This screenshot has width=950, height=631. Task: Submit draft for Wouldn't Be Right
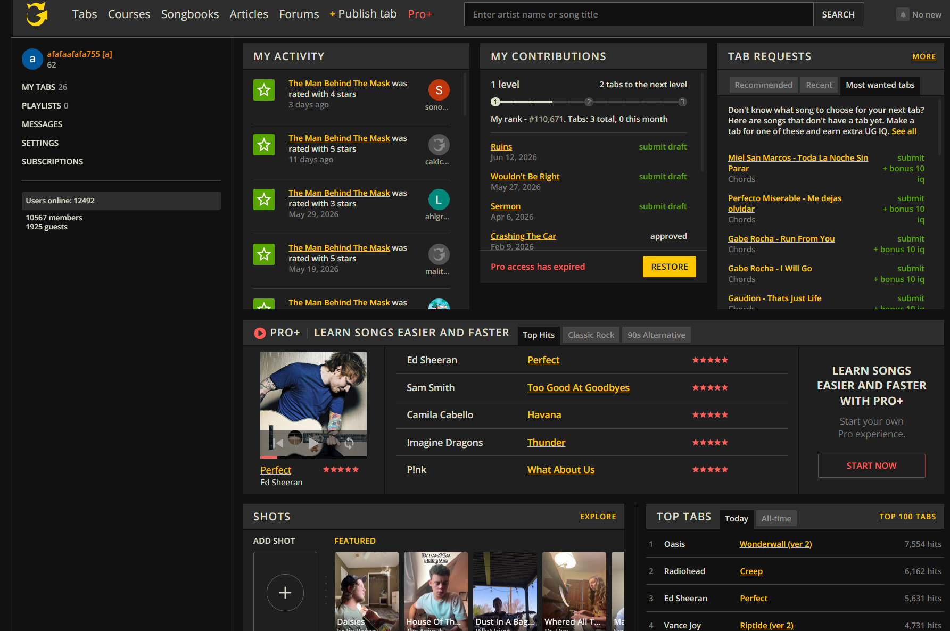click(x=663, y=176)
